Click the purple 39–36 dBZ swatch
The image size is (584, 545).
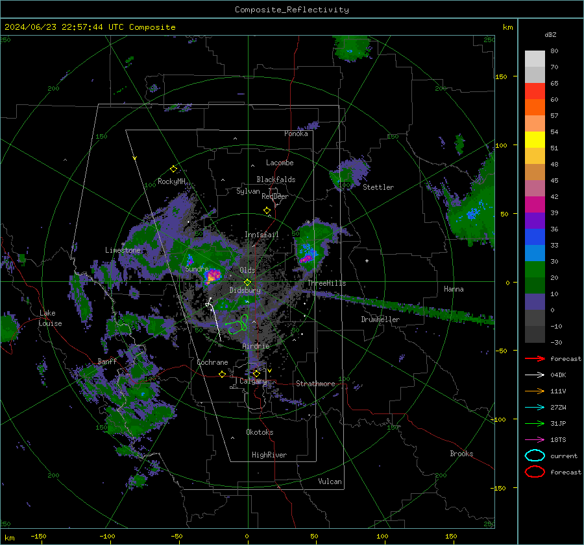[x=535, y=220]
